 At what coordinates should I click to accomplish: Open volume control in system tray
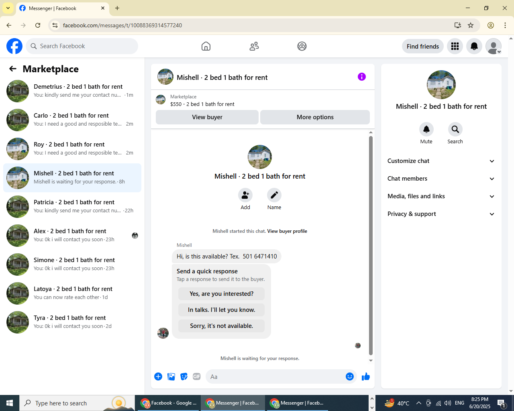(448, 403)
